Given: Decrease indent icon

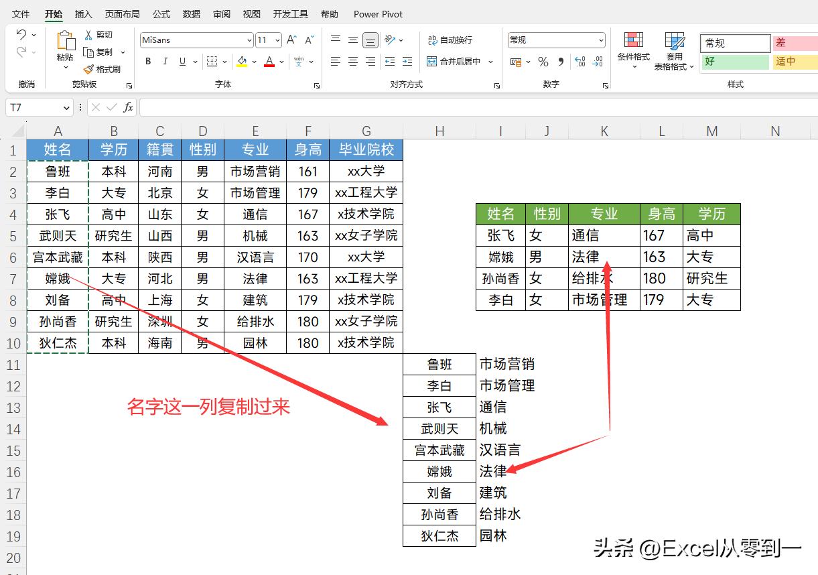Looking at the screenshot, I should tap(389, 62).
